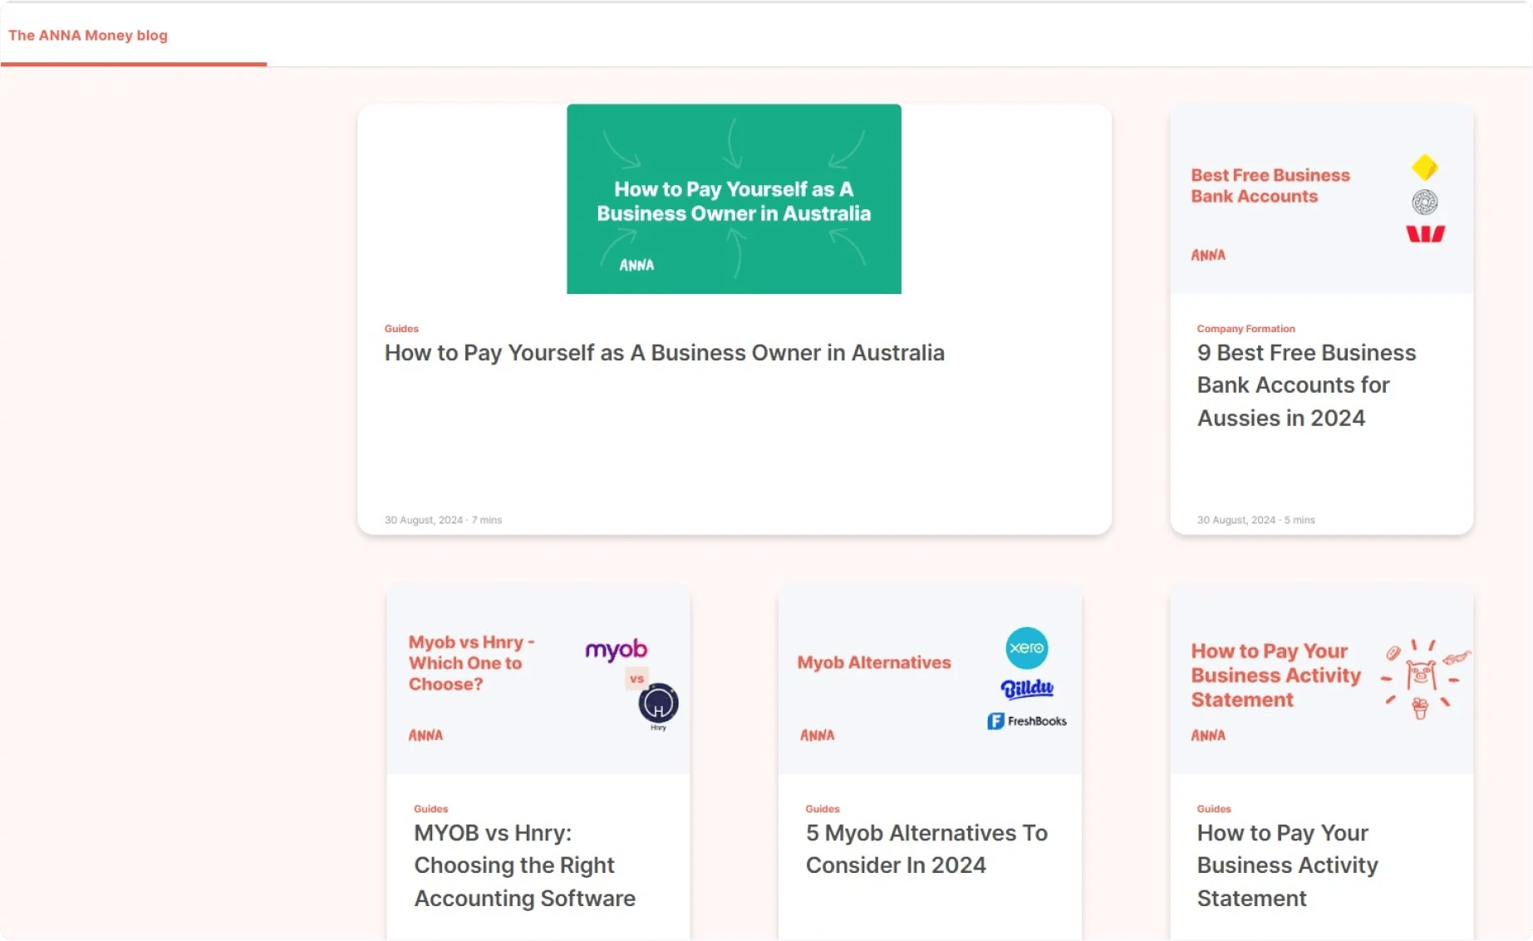The width and height of the screenshot is (1533, 941).
Task: Click ANNA logo in Myob vs Hnry card
Action: (425, 735)
